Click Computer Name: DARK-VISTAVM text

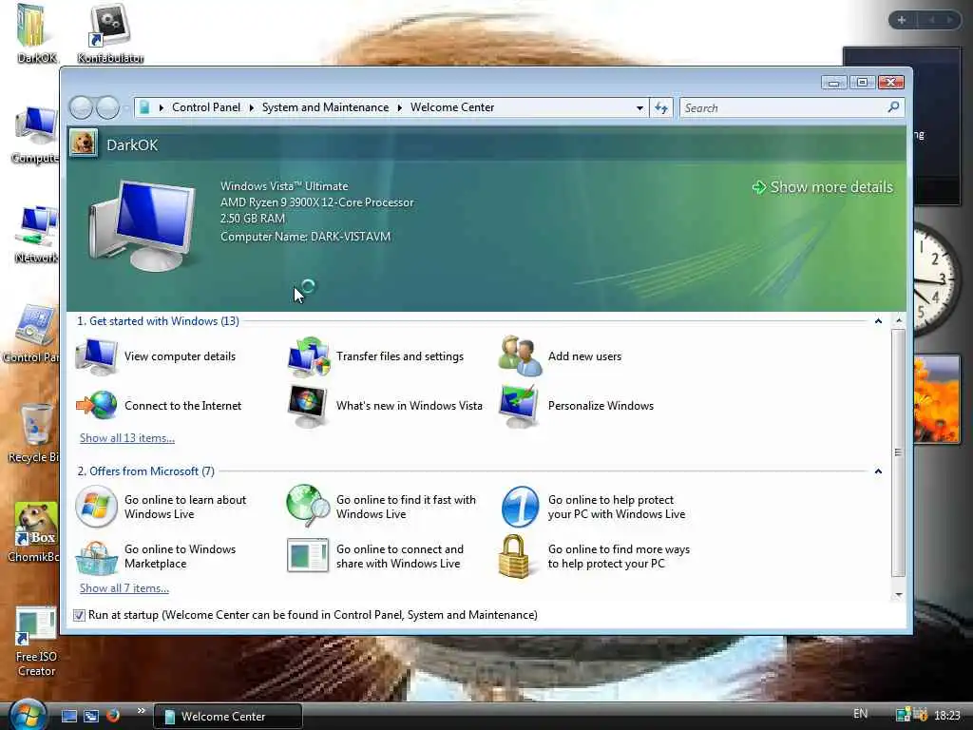pos(305,237)
